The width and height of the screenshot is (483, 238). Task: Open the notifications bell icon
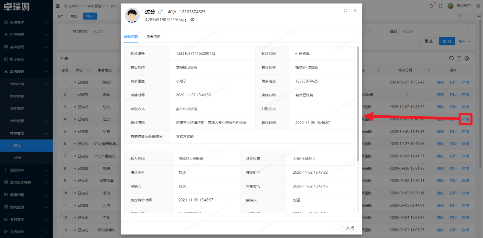430,6
